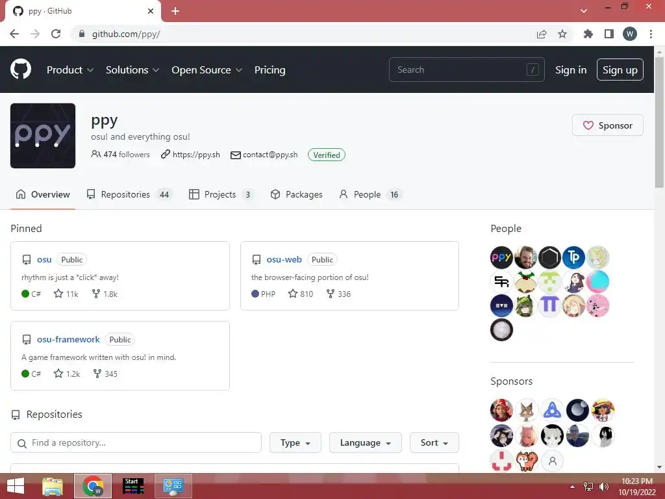Reload the page with the refresh icon
The image size is (665, 499).
56,34
